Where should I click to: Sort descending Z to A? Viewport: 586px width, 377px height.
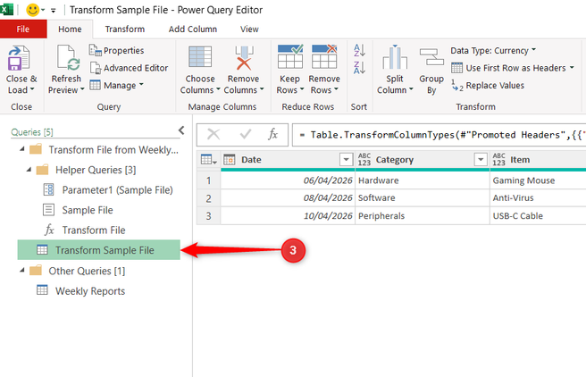pyautogui.click(x=359, y=68)
